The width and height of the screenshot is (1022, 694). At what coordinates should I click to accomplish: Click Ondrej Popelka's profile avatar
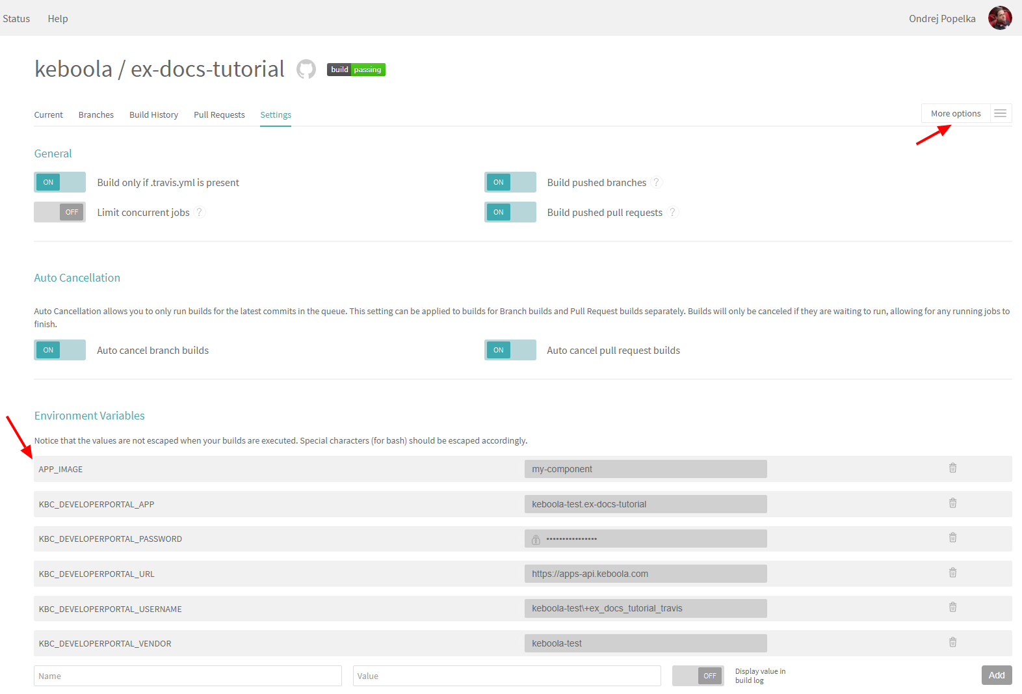1000,18
